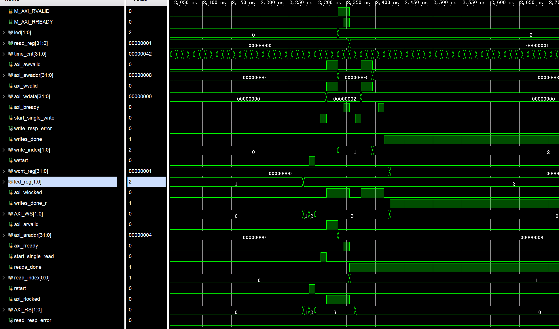
Task: Click the writes_done signal icon
Action: tap(11, 139)
